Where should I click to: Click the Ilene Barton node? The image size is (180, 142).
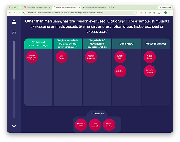(62, 57)
